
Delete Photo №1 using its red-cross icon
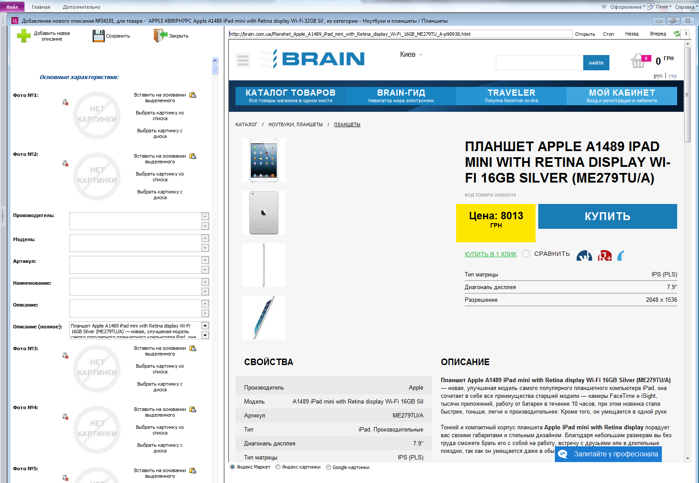[x=66, y=102]
